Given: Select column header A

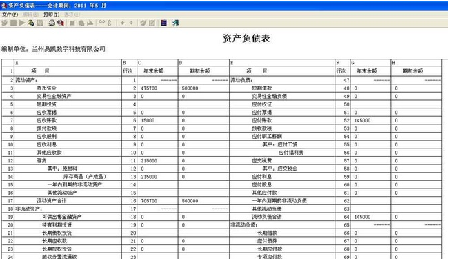Looking at the screenshot, I should [68, 63].
